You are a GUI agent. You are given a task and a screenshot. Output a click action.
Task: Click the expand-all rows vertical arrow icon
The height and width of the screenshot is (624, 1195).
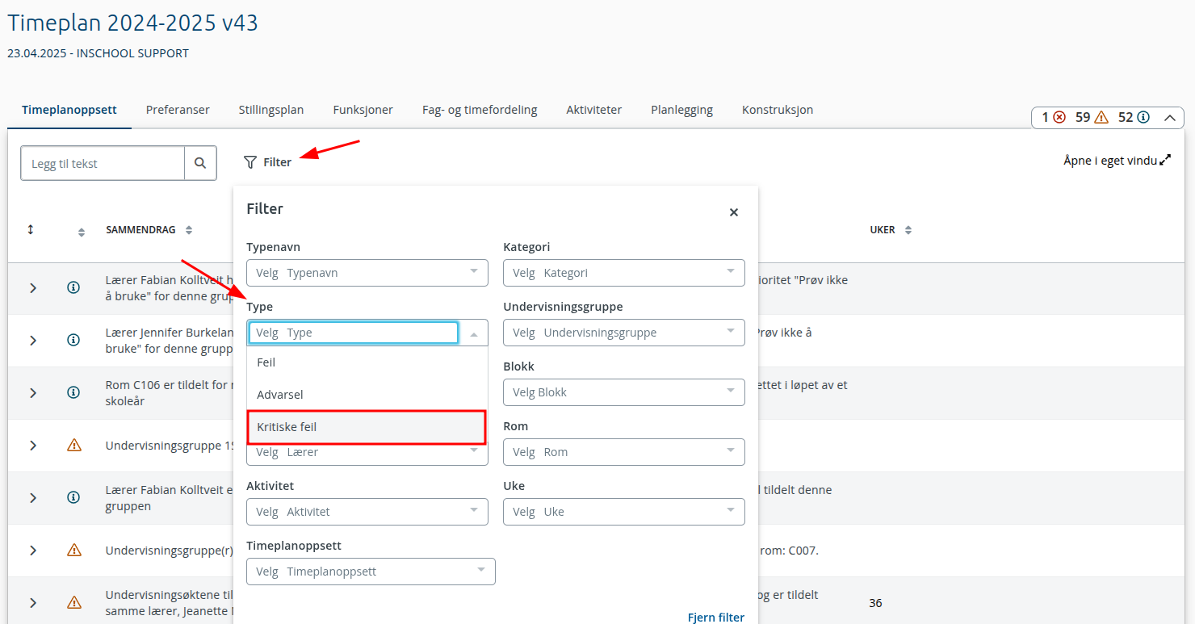click(x=31, y=230)
